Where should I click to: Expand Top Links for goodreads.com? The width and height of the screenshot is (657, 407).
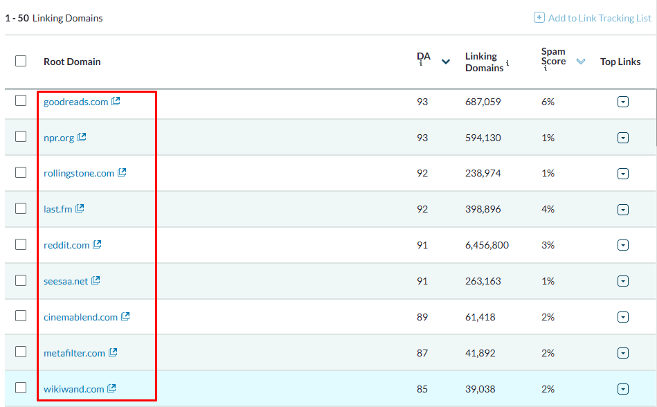(x=622, y=102)
